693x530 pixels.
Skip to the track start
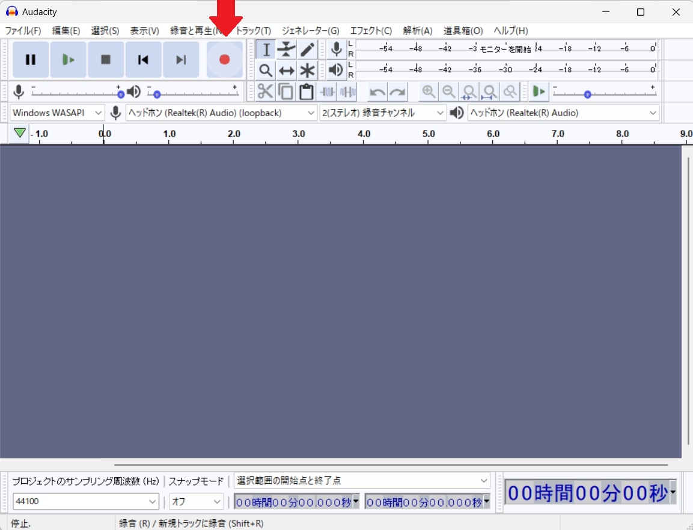coord(143,59)
